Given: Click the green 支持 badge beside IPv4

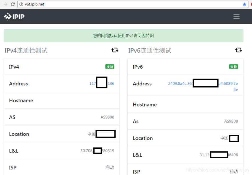Looking at the screenshot, I should point(109,66).
